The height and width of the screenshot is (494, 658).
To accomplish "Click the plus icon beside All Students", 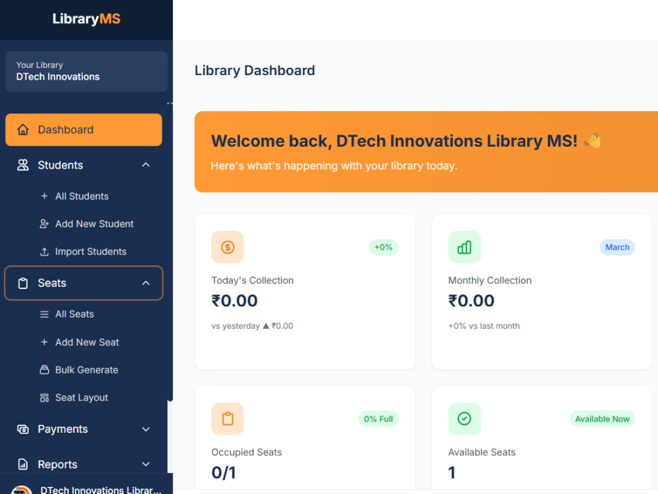I will click(44, 196).
